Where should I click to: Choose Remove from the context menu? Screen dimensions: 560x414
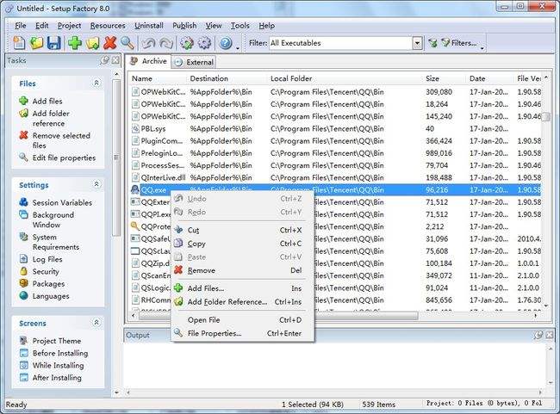point(243,270)
